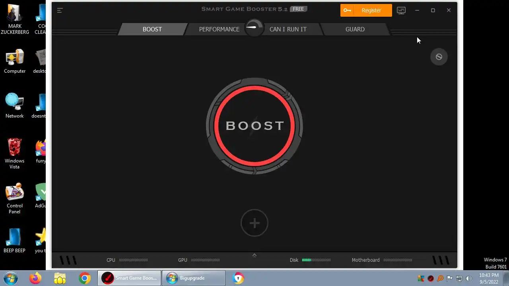
Task: Switch to the Bigupgrade taskbar window
Action: click(x=194, y=278)
